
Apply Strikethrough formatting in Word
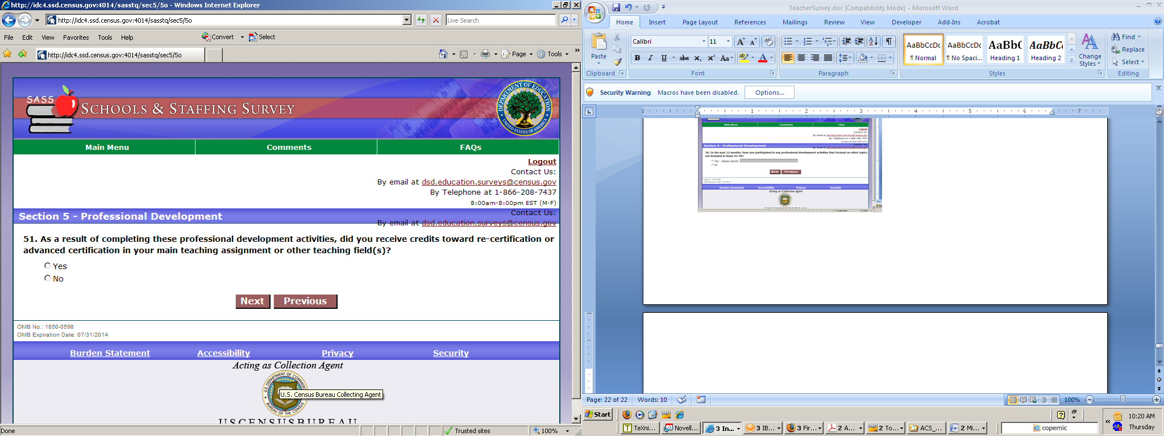684,58
